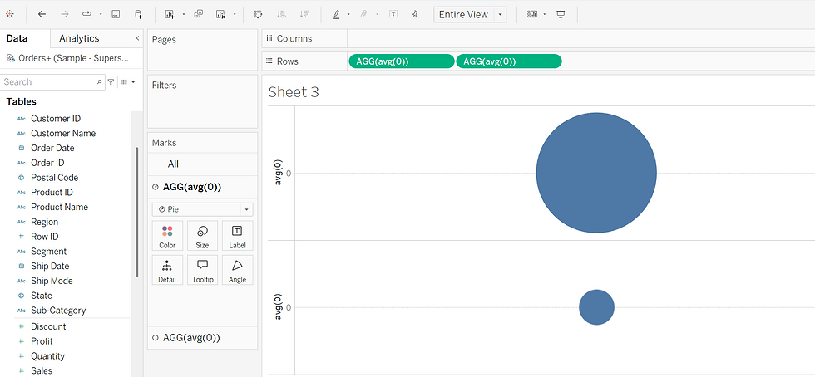The image size is (815, 377).
Task: Click the Replay animation icon
Action: point(86,15)
